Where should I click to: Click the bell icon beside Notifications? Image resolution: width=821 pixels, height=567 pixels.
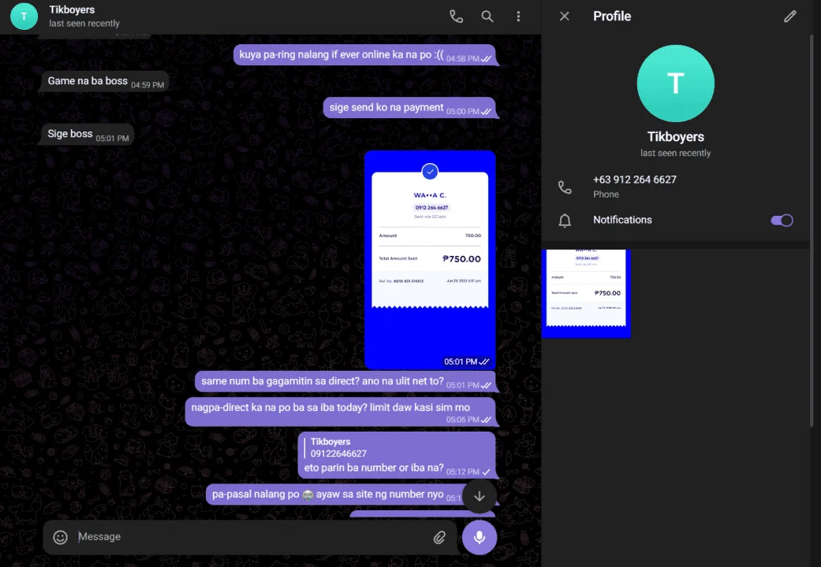pos(565,220)
